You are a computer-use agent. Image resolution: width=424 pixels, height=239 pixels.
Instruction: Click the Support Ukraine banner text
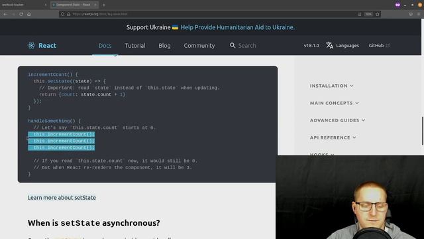pyautogui.click(x=148, y=27)
